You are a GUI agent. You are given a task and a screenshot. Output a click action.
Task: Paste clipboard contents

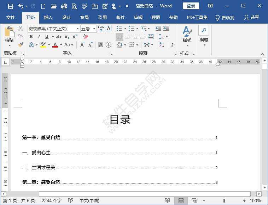10,32
